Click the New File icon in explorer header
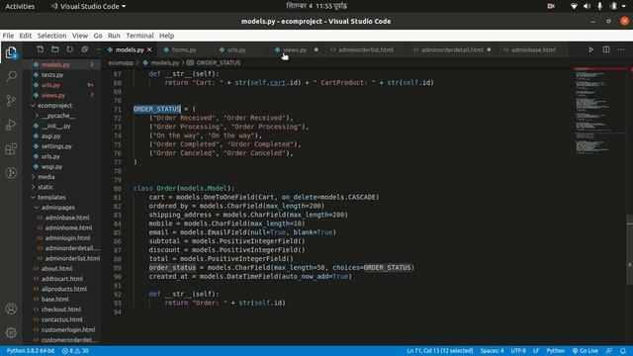The width and height of the screenshot is (633, 356). 40,49
